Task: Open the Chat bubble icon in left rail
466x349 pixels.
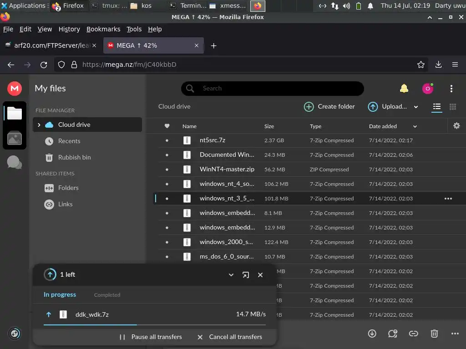Action: click(x=14, y=162)
